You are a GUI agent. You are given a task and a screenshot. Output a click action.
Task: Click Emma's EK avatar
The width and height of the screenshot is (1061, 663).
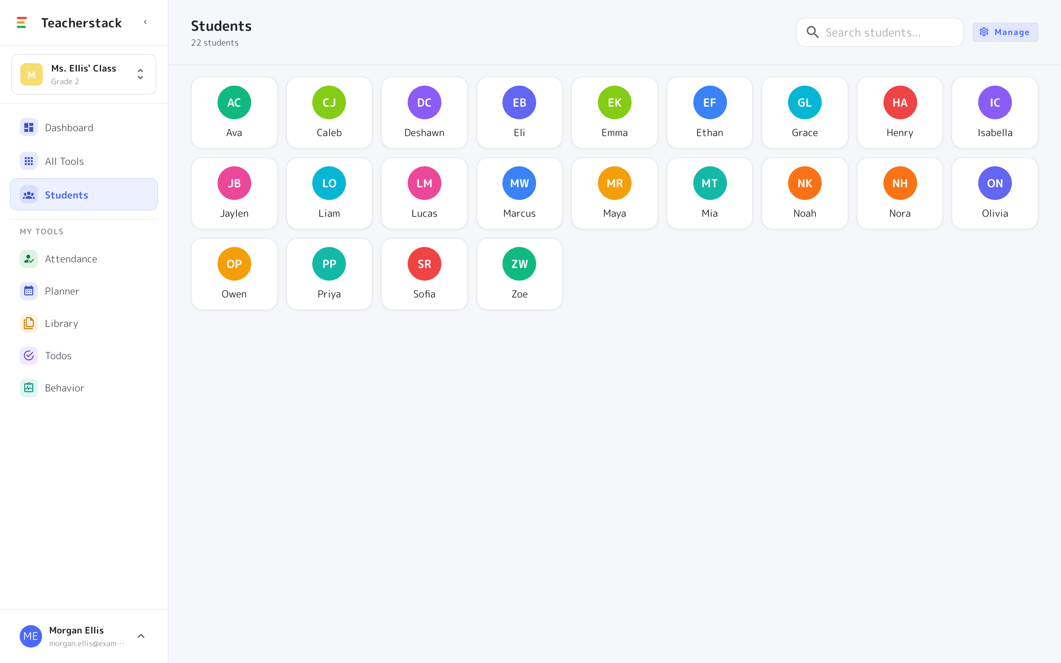click(x=614, y=102)
